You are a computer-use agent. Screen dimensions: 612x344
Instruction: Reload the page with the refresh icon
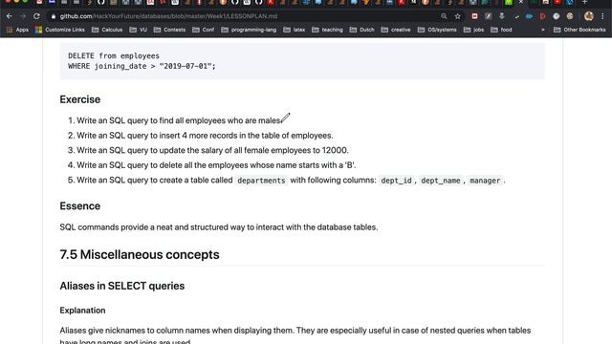36,16
